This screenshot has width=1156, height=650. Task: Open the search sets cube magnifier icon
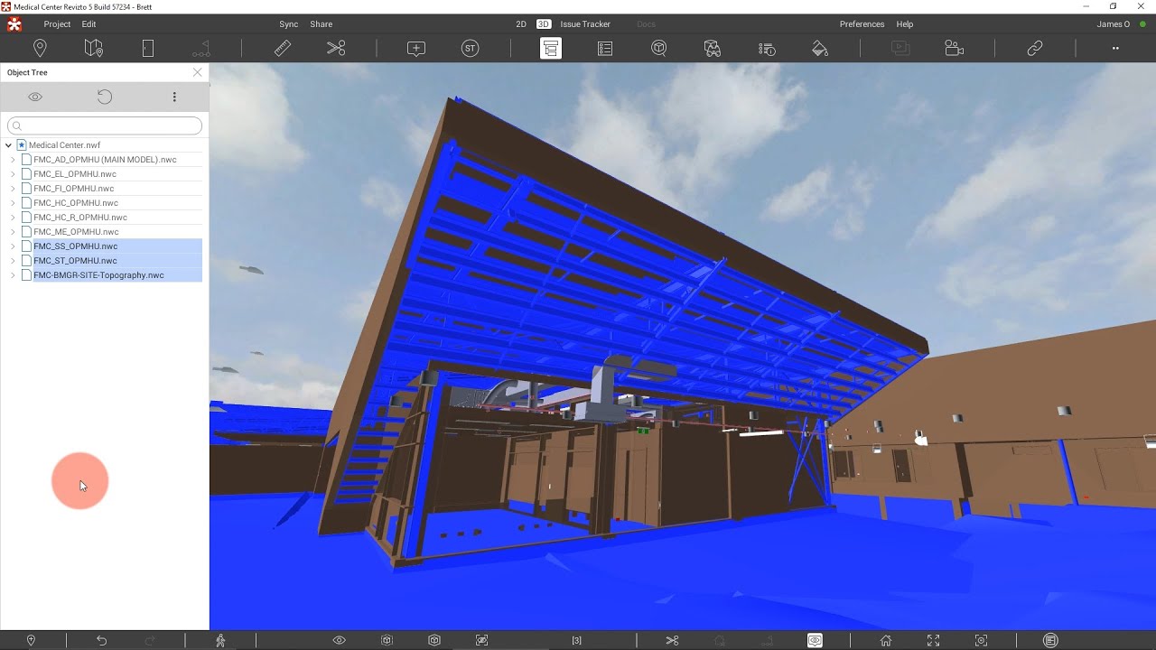(659, 49)
